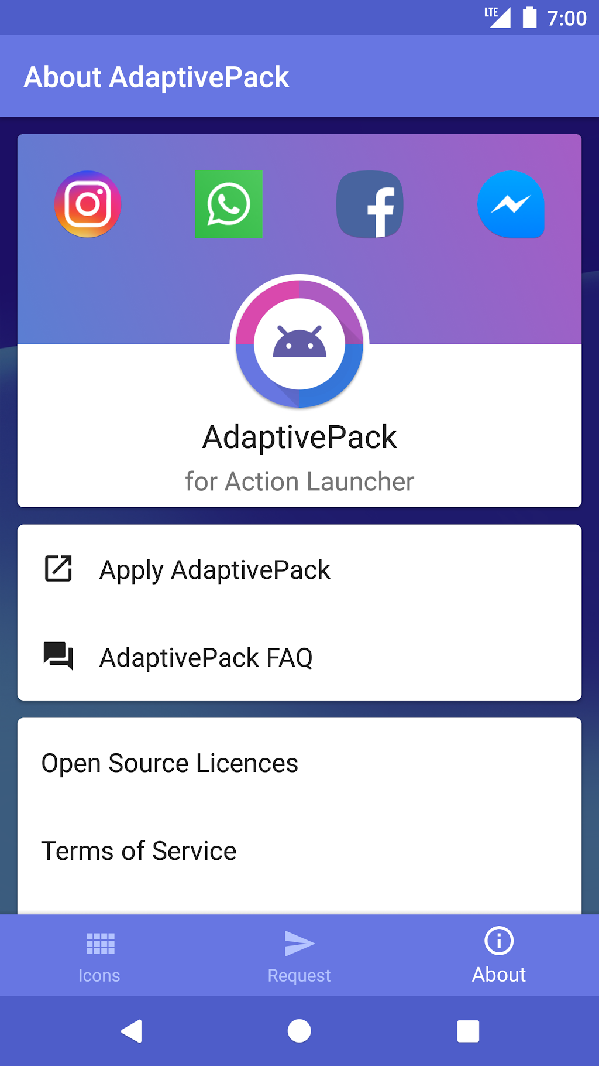This screenshot has width=599, height=1066.
Task: Switch to the Icons tab
Action: pos(99,955)
